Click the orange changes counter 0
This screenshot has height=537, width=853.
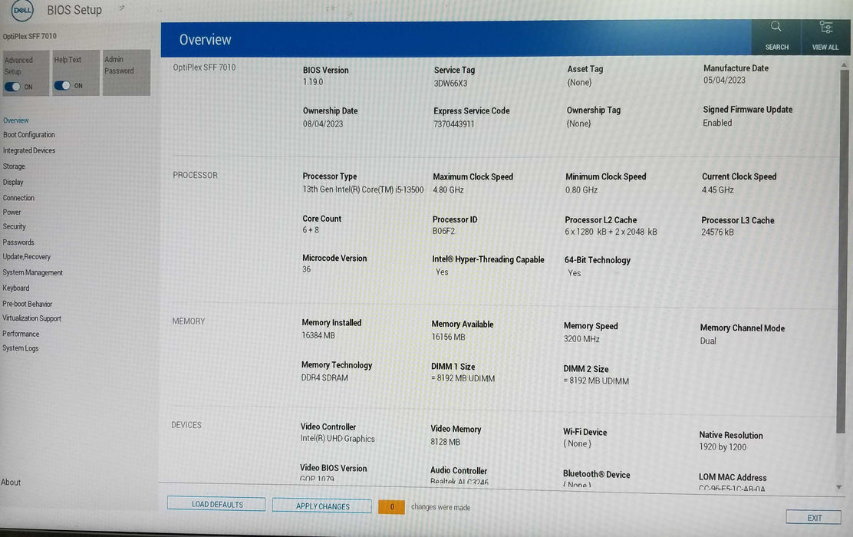click(392, 506)
